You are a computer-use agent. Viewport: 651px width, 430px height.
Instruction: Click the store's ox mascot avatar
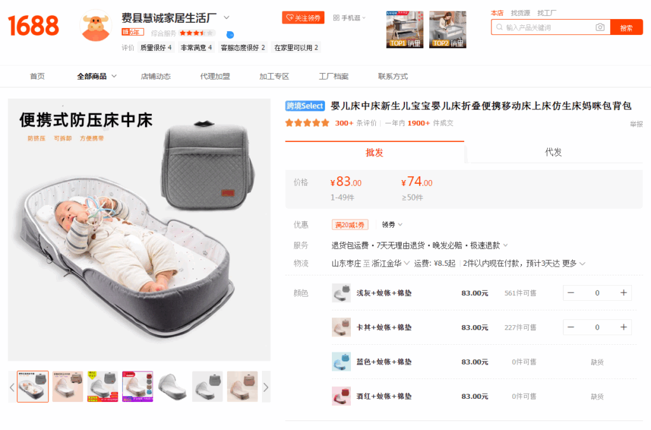96,27
